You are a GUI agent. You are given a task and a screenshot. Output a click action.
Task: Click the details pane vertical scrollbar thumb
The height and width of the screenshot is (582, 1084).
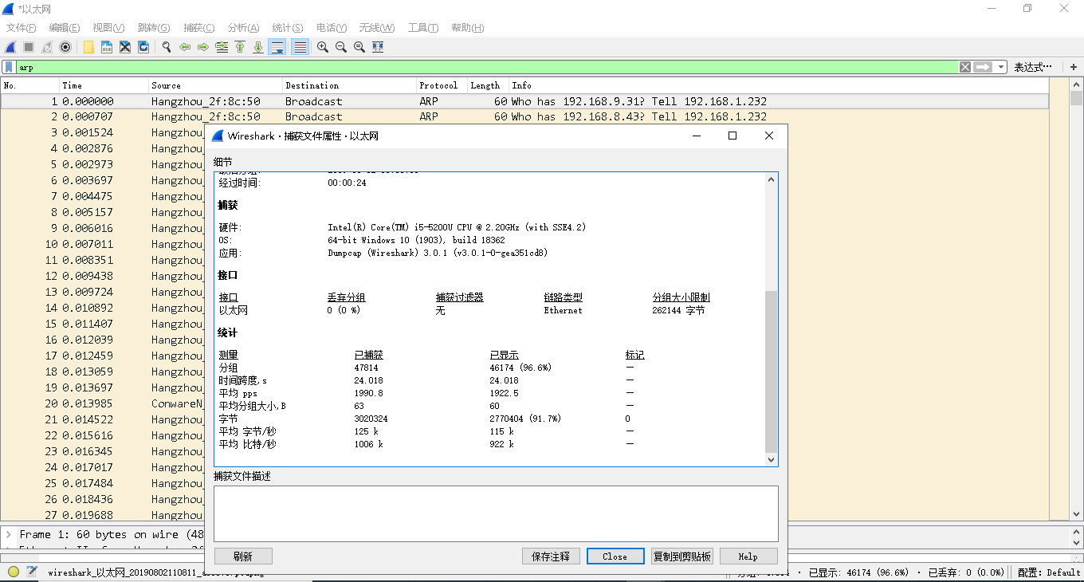click(x=771, y=372)
